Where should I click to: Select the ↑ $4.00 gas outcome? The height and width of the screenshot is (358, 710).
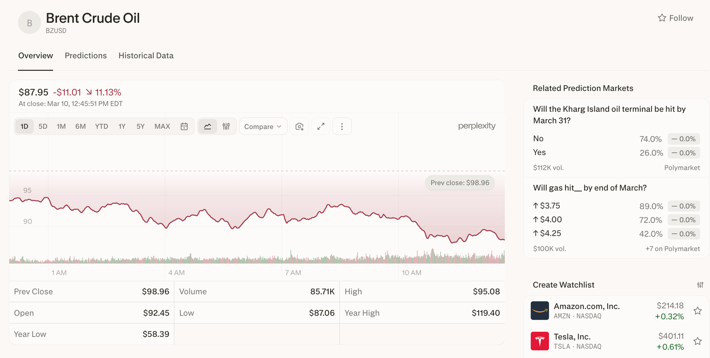[617, 220]
